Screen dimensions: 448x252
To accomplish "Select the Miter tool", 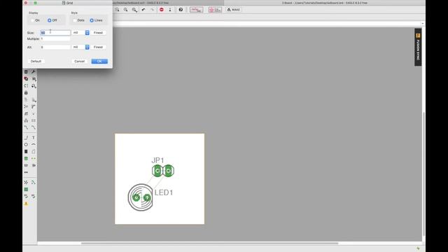I will tap(34, 106).
